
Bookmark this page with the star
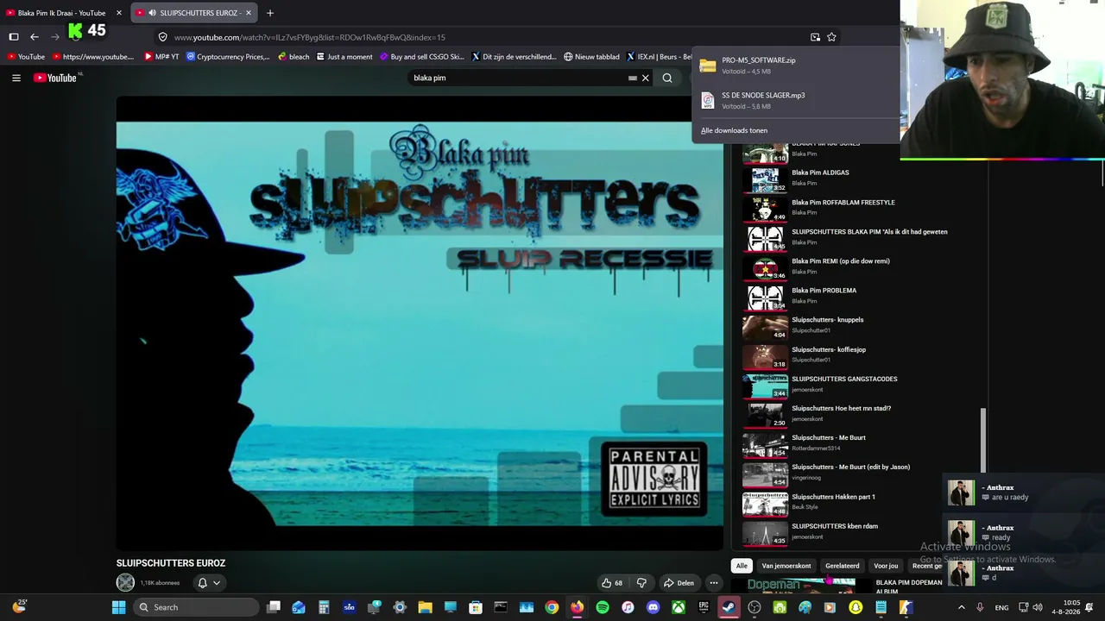tap(831, 37)
